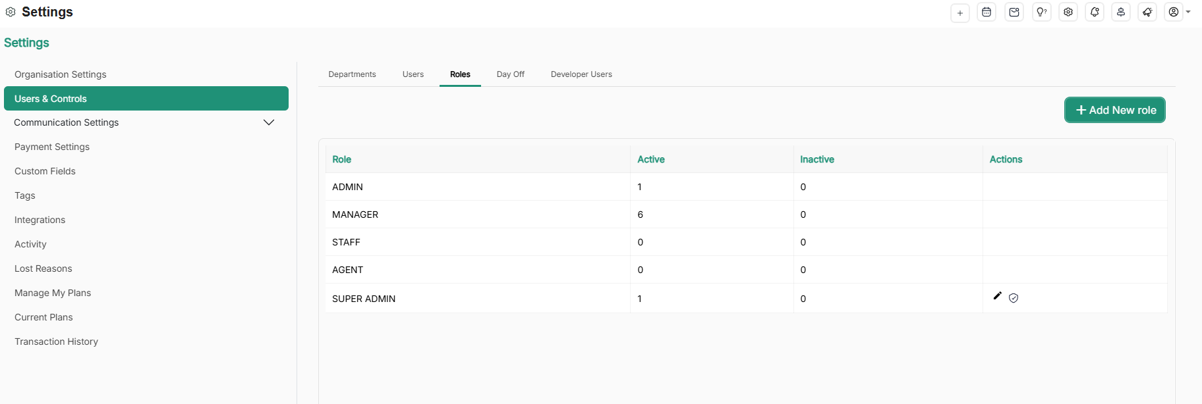Open the gear settings icon in header
This screenshot has width=1202, height=404.
tap(1068, 13)
